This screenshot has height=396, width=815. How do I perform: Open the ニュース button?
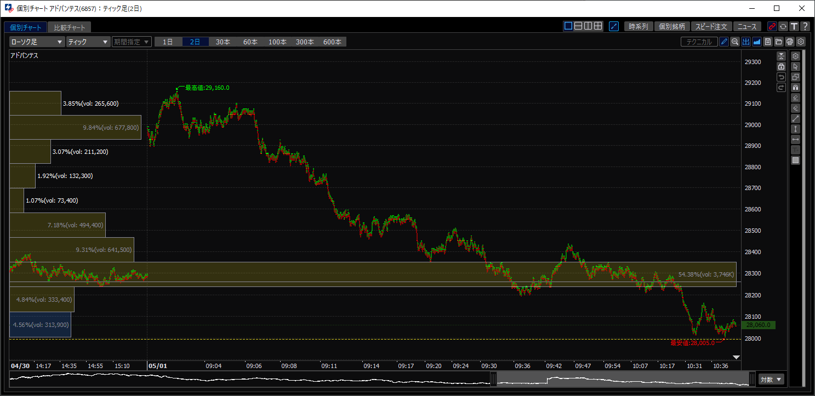click(747, 26)
